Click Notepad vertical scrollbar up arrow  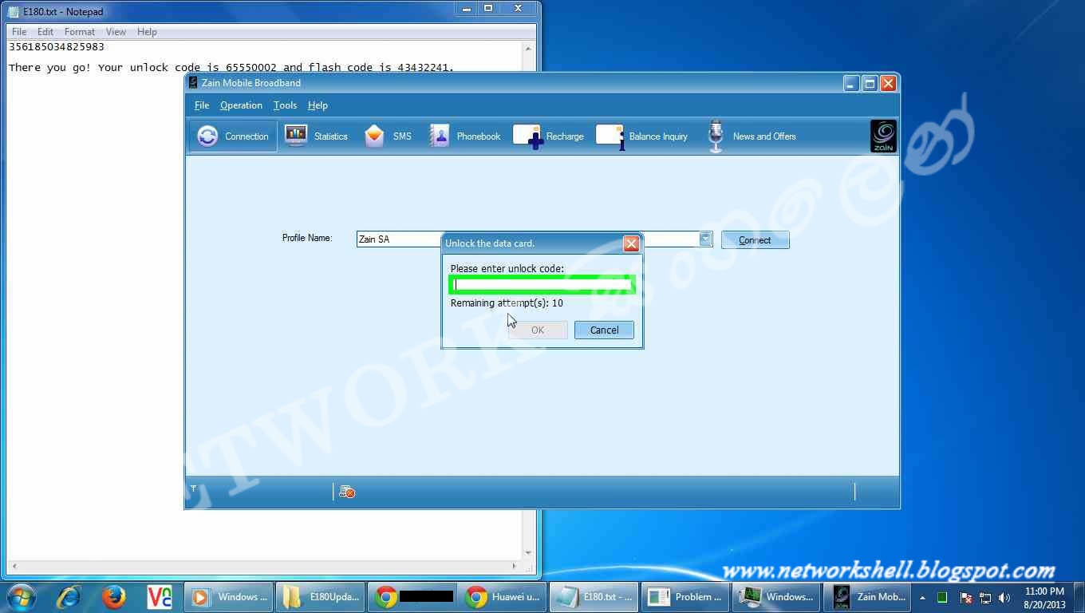tap(528, 49)
